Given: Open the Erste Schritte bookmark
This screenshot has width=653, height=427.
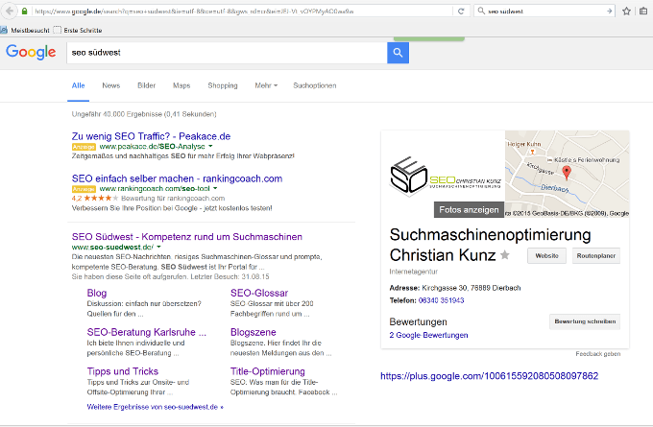Looking at the screenshot, I should coord(78,30).
